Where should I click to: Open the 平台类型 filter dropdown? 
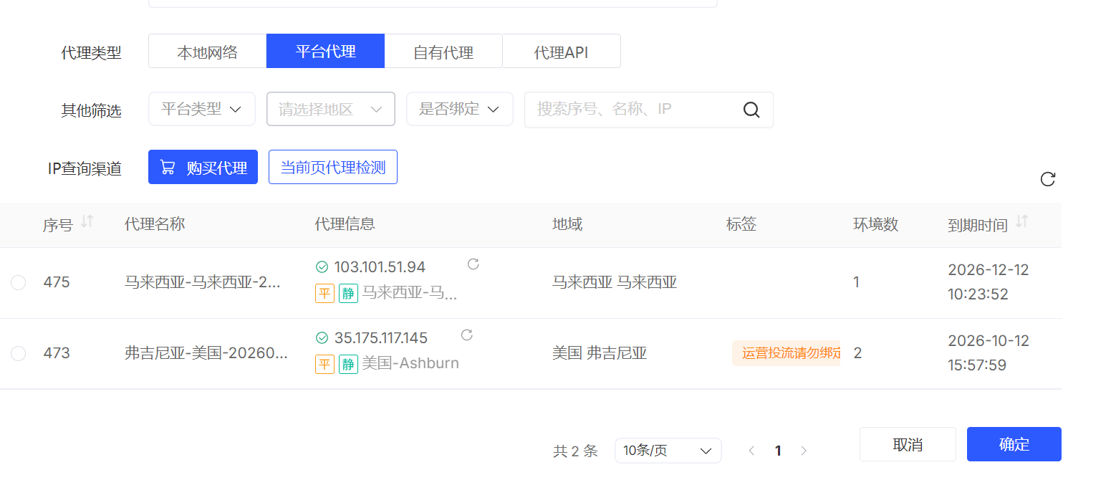pos(202,109)
